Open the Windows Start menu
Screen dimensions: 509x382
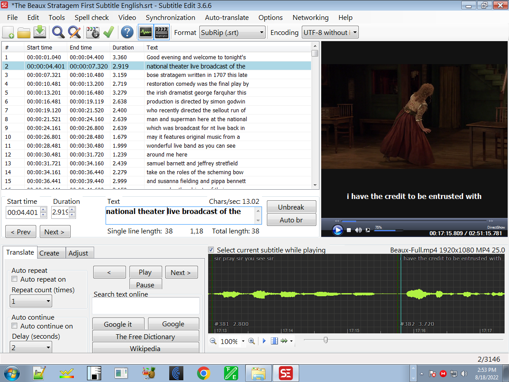coord(11,373)
